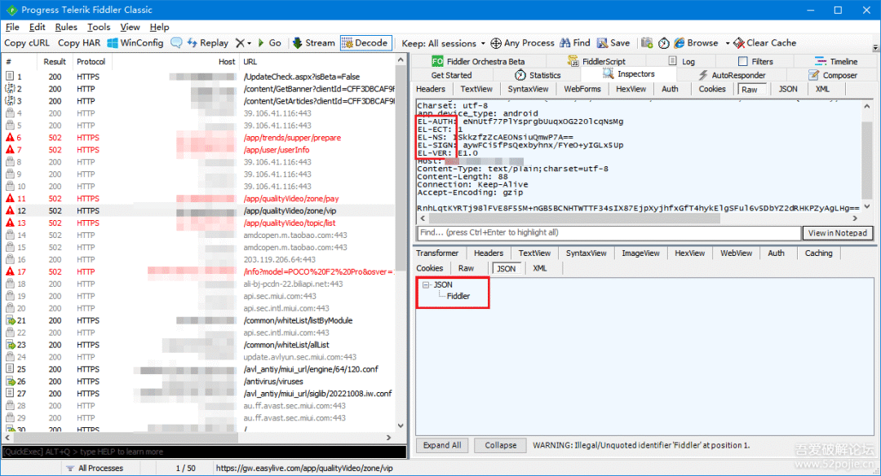Screen dimensions: 881x476
Task: Click the Browse Internet Explorer icon
Action: 680,42
